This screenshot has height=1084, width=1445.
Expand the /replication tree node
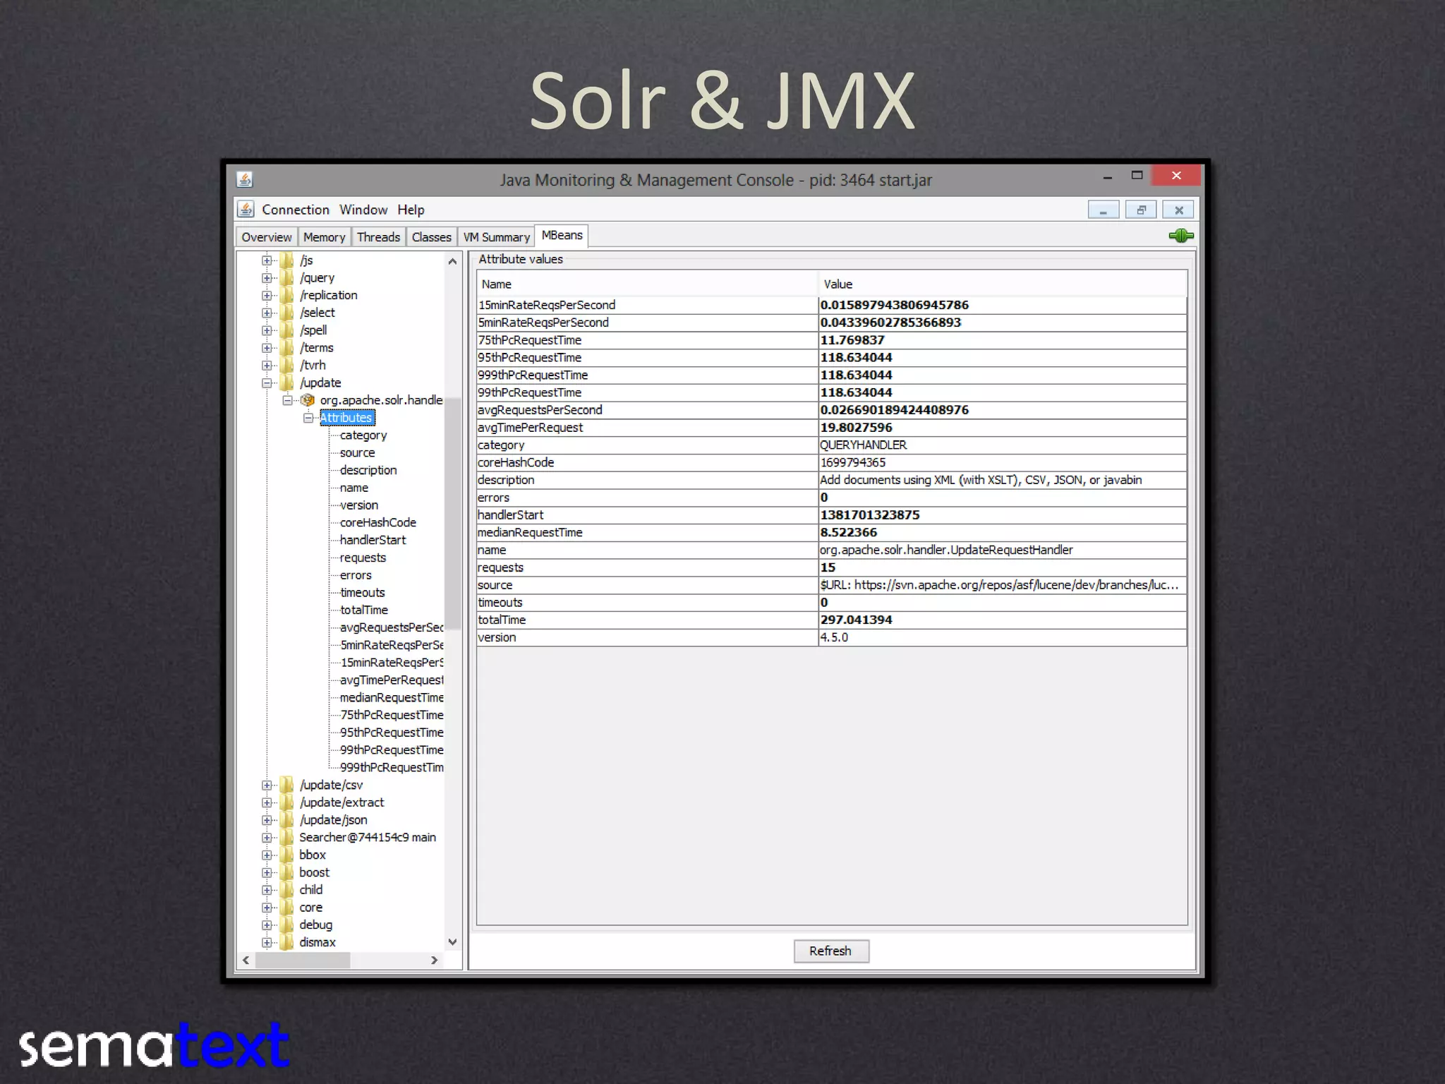pyautogui.click(x=267, y=296)
